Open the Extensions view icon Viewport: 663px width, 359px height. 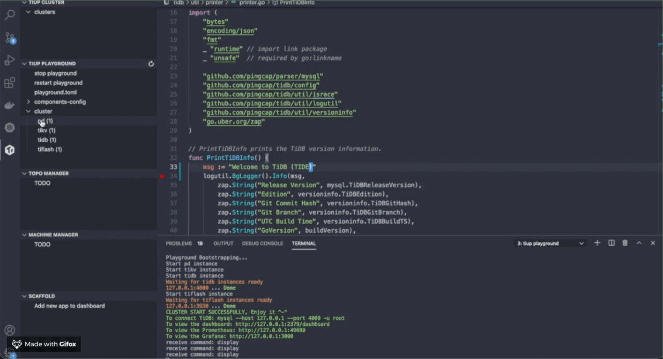click(x=9, y=83)
